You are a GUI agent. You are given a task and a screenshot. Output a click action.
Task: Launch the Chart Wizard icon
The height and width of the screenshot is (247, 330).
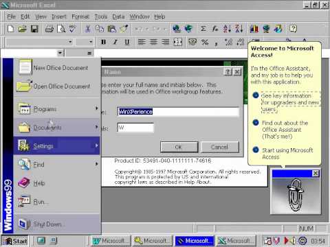[254, 29]
